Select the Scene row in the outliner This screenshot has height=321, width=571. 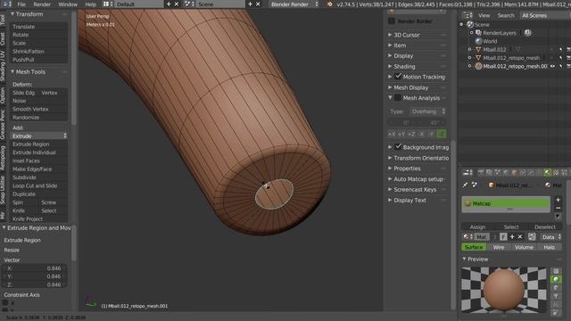point(482,24)
